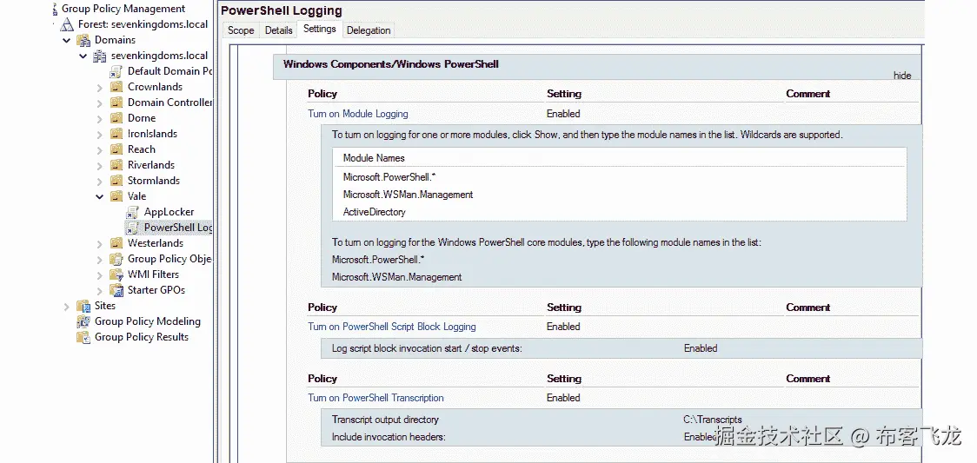Expand the Group Policy Objects node
Viewport: 977px width, 463px height.
(100, 260)
